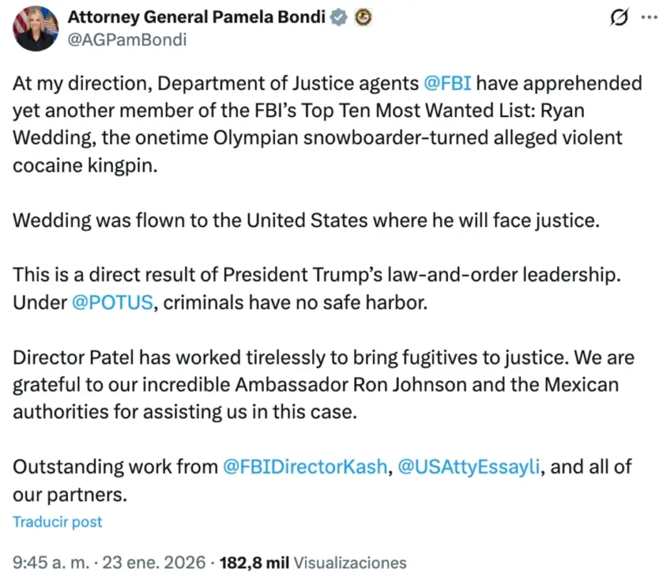663x577 pixels.
Task: Click the @FBIDirectorKash mention
Action: (x=304, y=466)
